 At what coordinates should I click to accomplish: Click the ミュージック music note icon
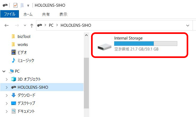[13, 60]
